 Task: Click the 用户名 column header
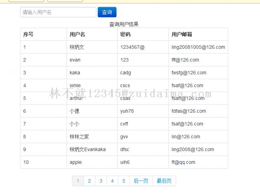(77, 34)
